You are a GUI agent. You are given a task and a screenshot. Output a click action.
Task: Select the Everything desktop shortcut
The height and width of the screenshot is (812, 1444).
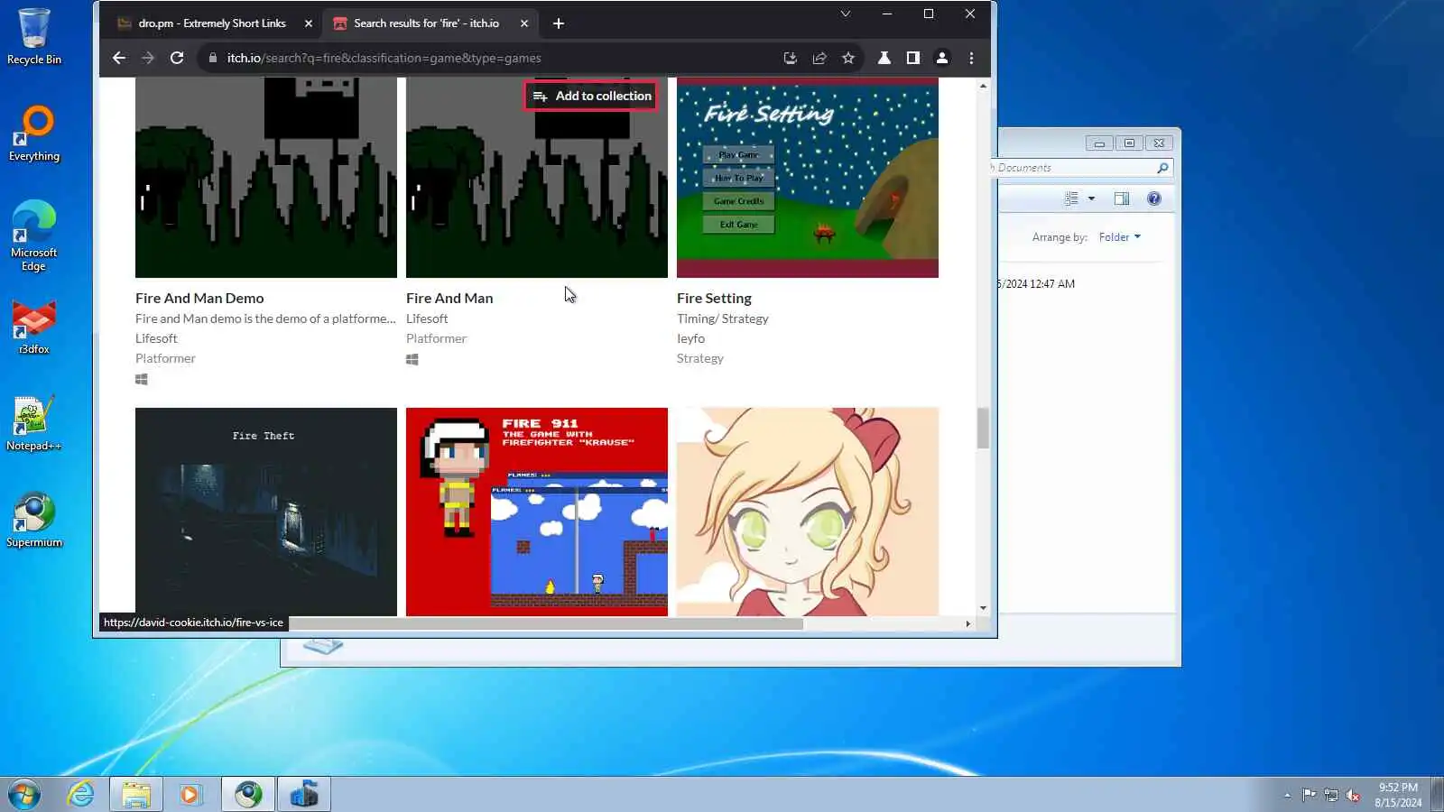point(34,134)
